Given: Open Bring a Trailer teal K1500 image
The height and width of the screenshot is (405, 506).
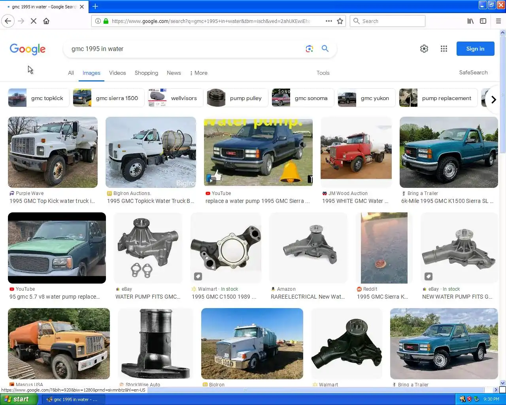Looking at the screenshot, I should pyautogui.click(x=449, y=152).
